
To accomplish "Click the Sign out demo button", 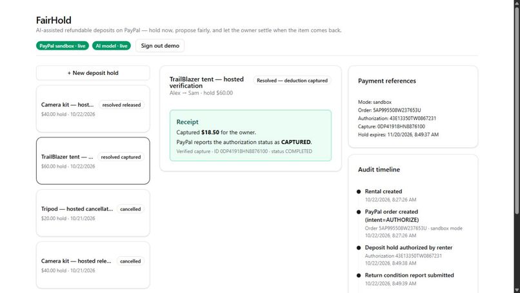I will (160, 46).
